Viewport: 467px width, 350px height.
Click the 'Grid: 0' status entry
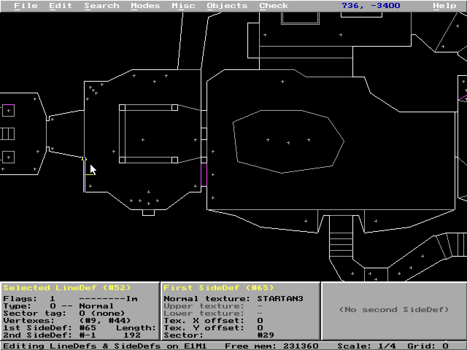coord(428,346)
